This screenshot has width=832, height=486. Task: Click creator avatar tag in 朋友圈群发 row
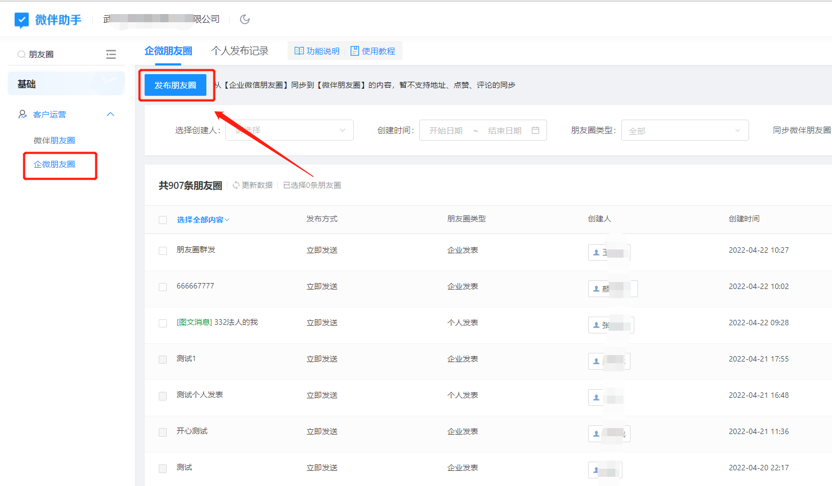[x=609, y=253]
